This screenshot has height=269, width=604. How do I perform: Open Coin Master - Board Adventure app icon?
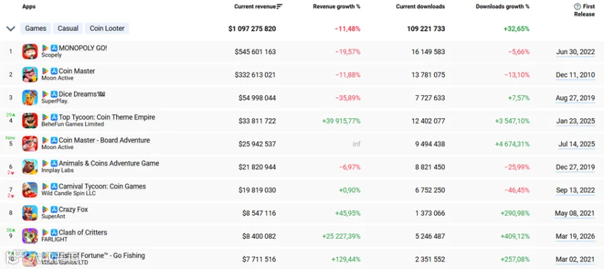pos(30,144)
